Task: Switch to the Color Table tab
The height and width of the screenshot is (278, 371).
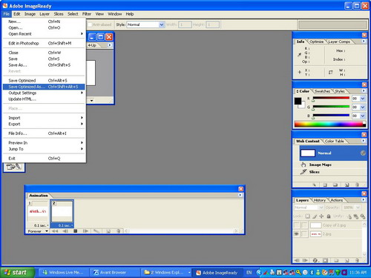Action: click(x=334, y=141)
